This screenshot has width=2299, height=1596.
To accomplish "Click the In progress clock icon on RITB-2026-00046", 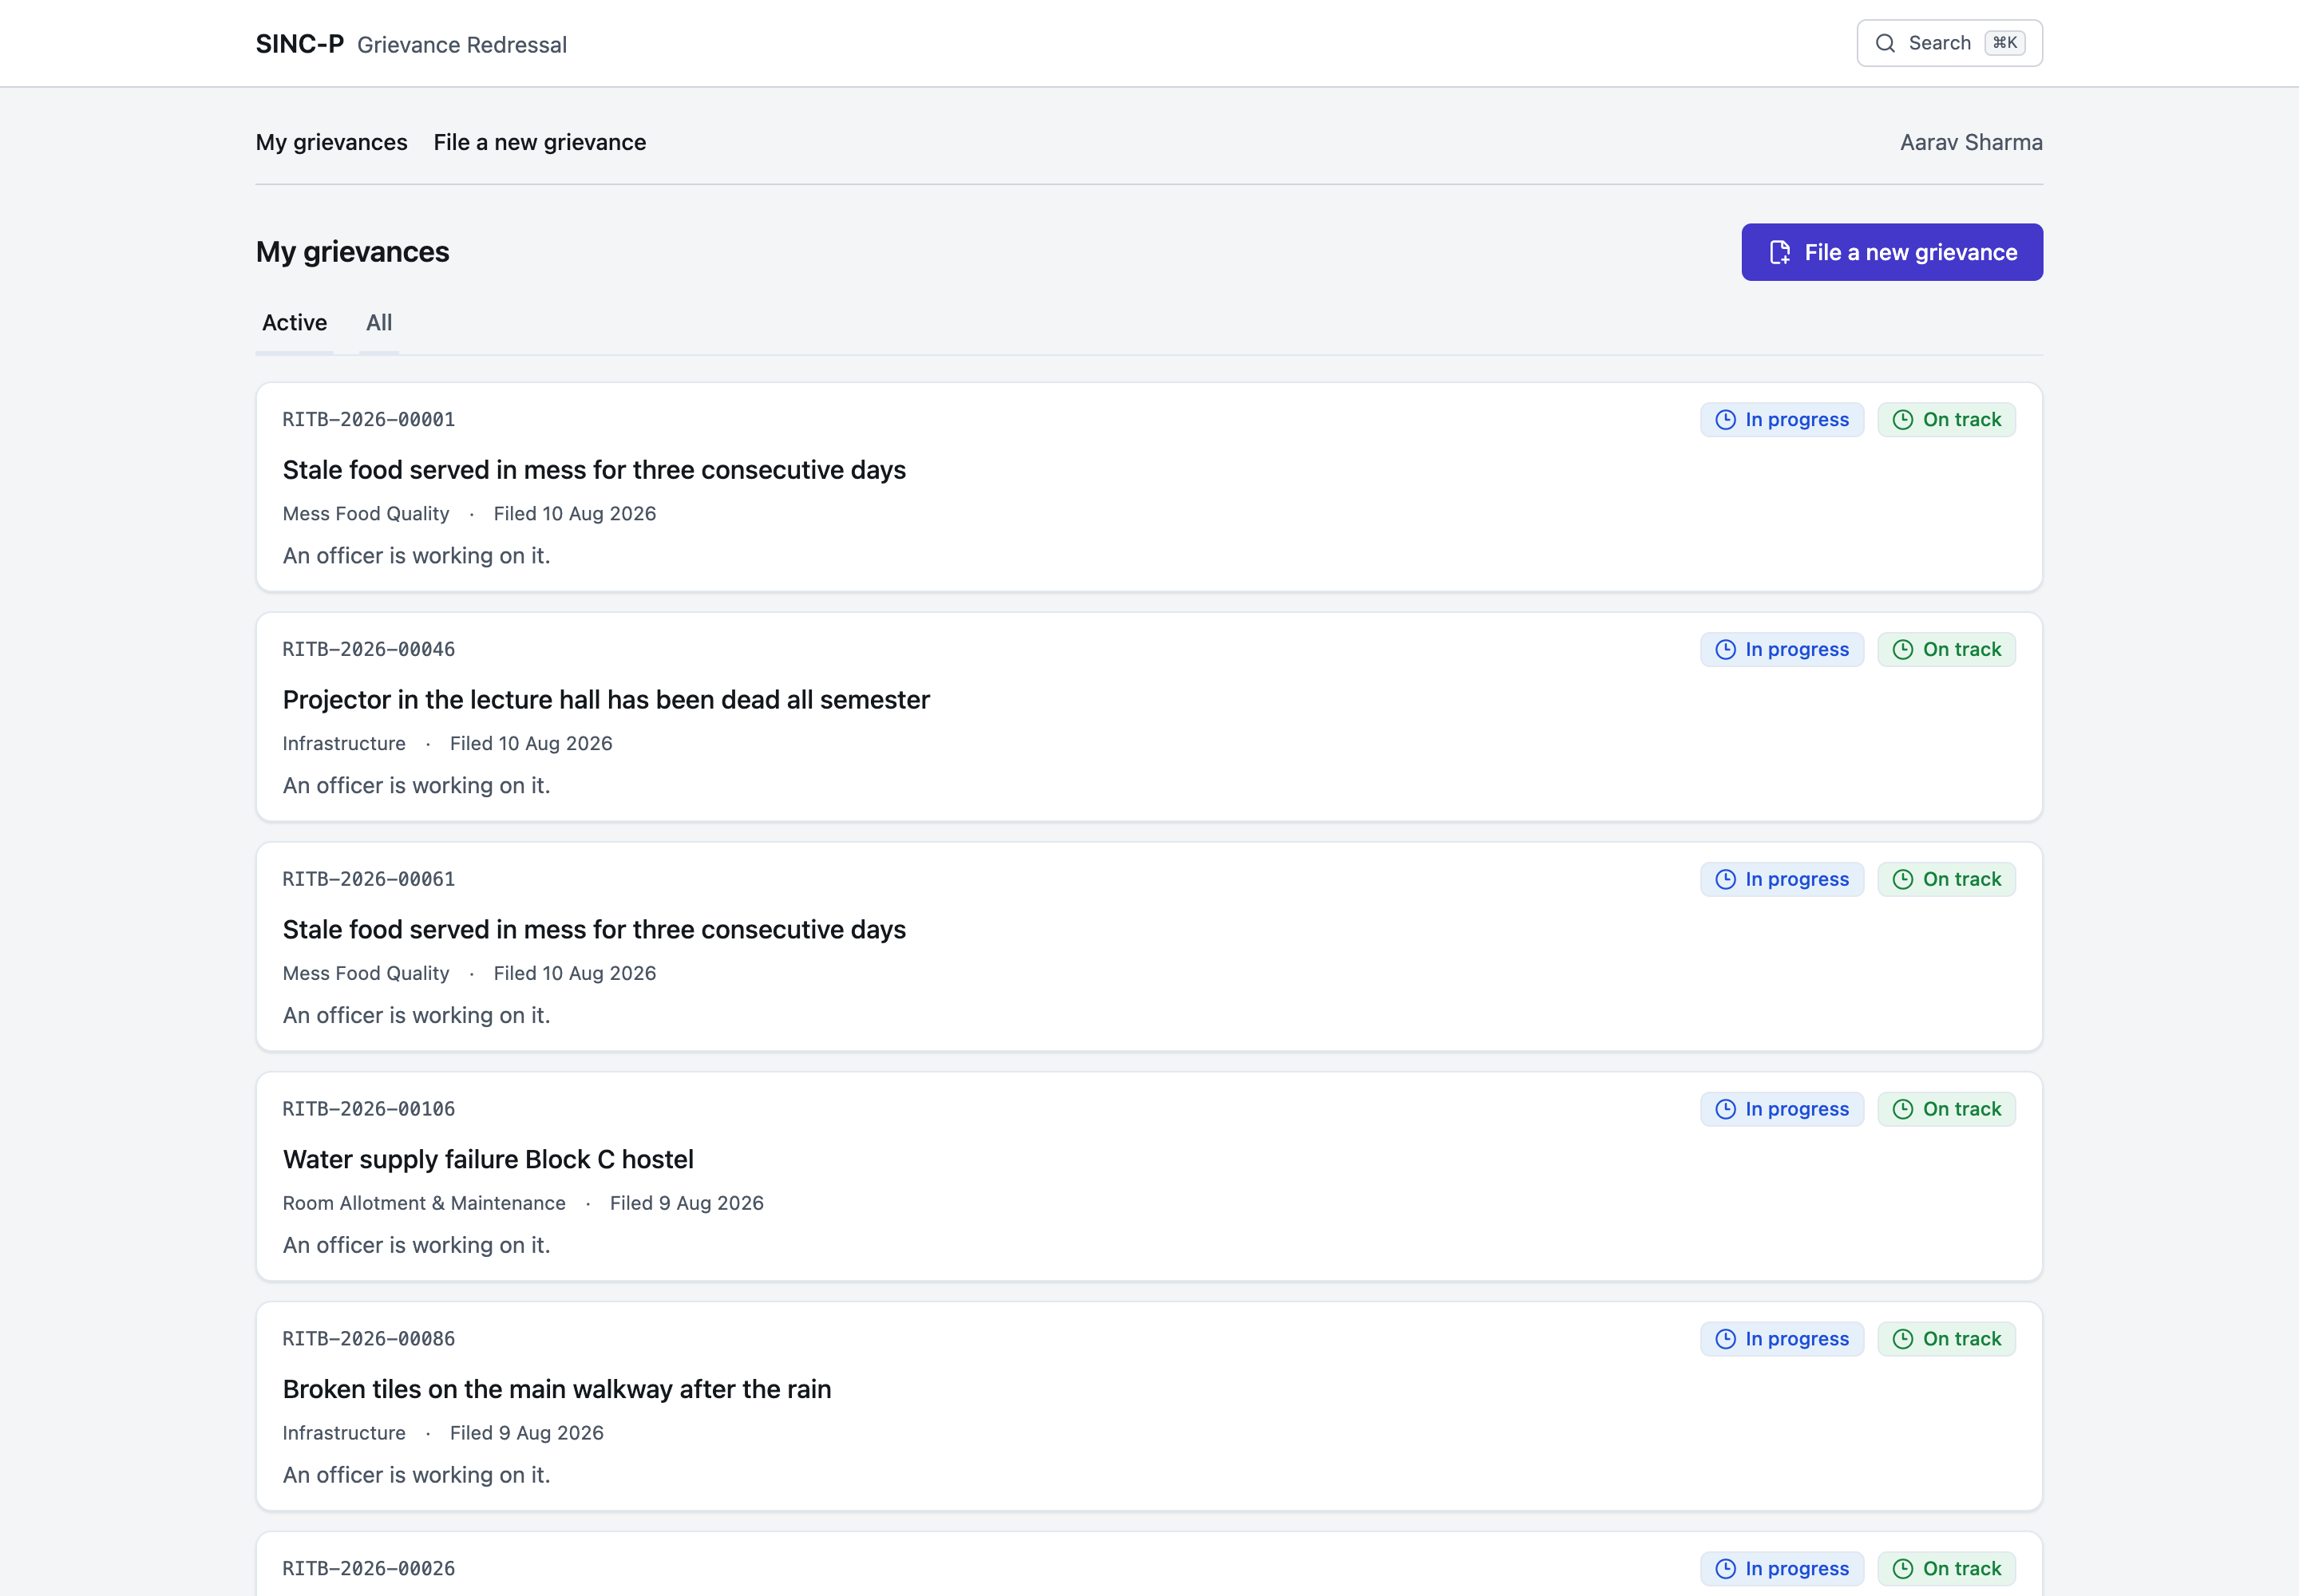I will click(1725, 650).
